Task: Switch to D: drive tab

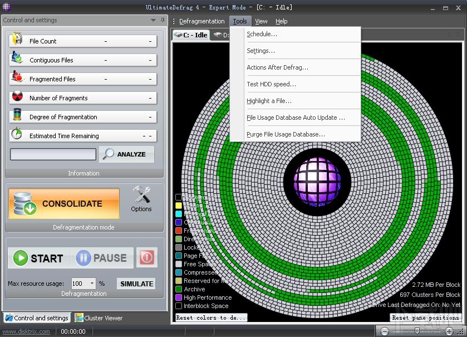Action: tap(221, 35)
